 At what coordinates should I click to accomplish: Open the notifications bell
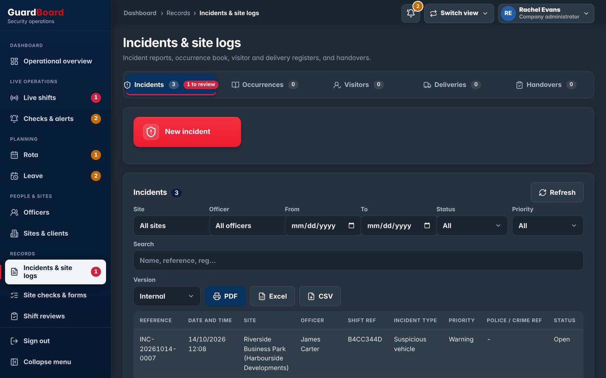click(411, 13)
